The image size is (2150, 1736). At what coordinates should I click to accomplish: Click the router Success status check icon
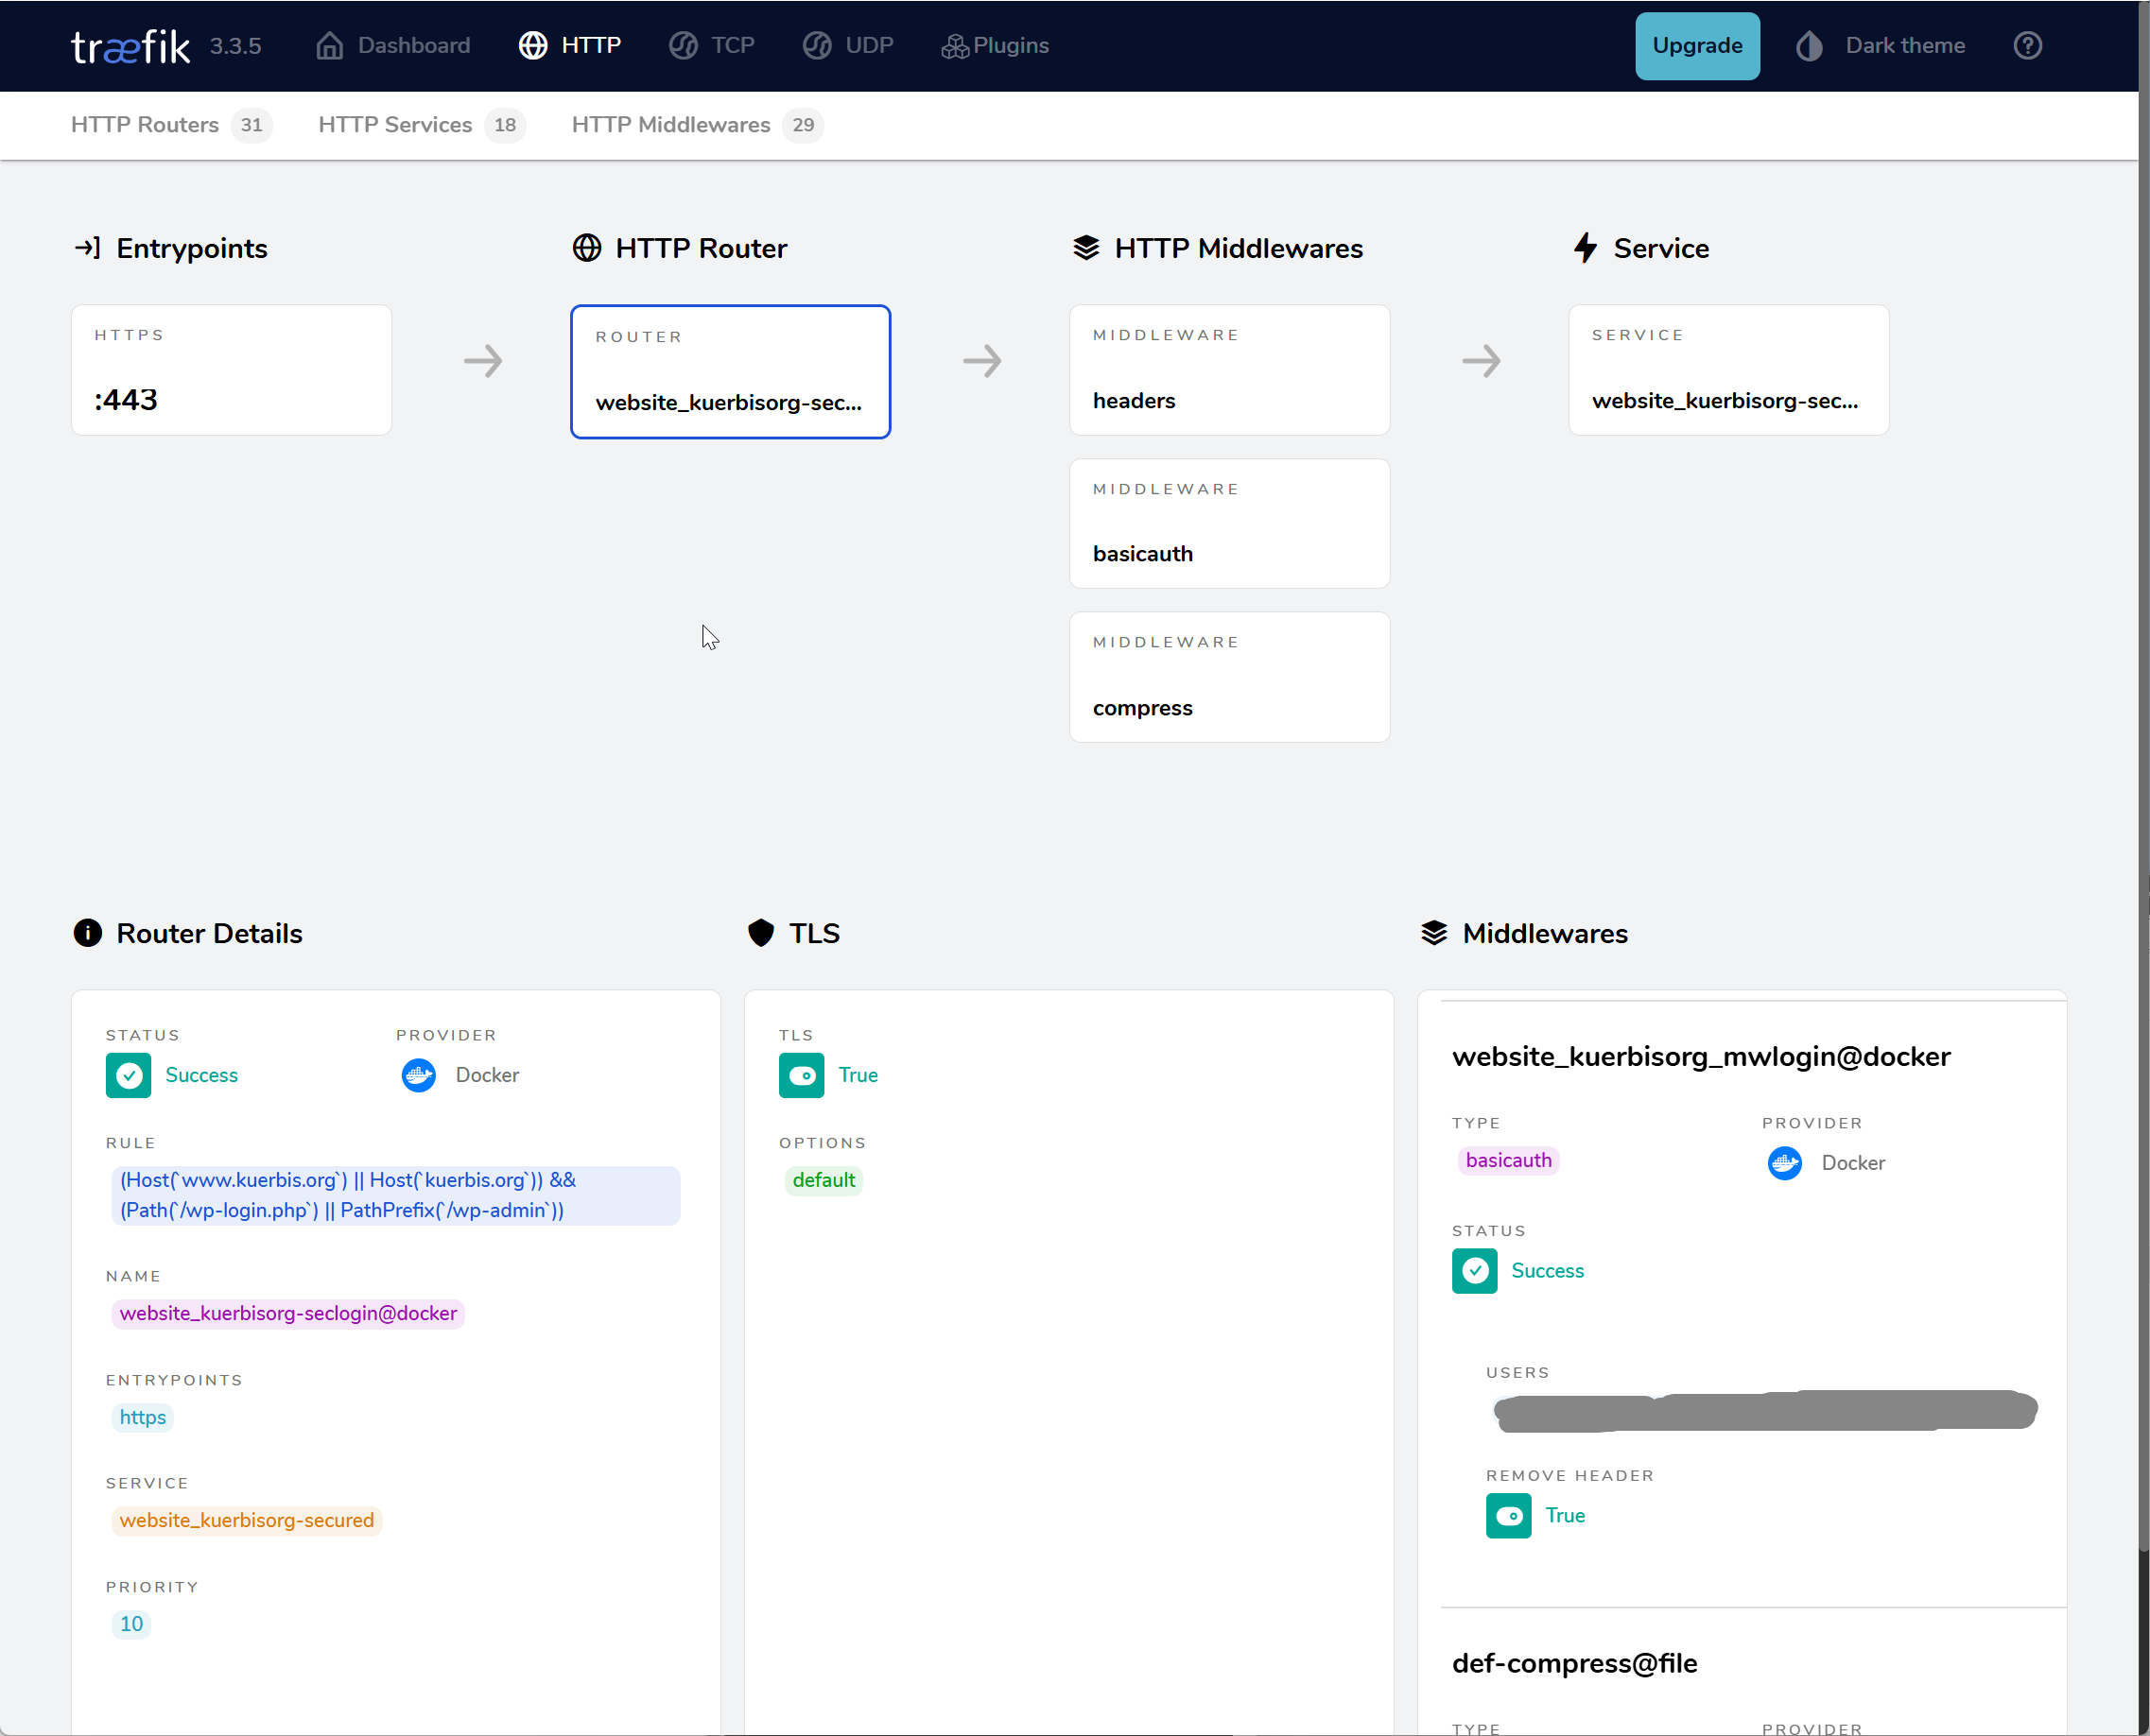click(130, 1076)
